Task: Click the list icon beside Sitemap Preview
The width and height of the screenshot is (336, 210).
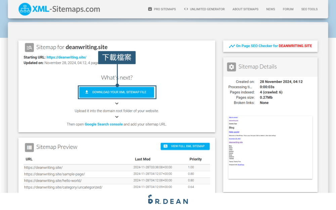Action: [29, 148]
